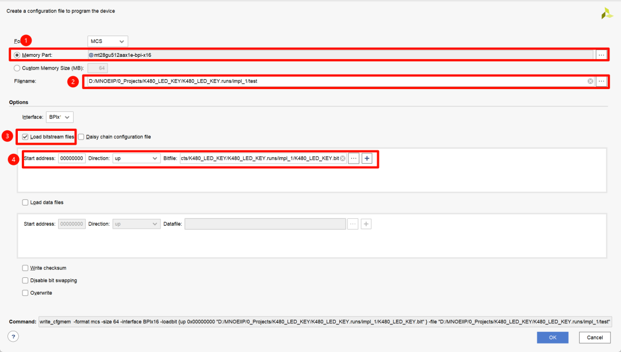
Task: Add another bitfile with plus button
Action: click(x=367, y=158)
